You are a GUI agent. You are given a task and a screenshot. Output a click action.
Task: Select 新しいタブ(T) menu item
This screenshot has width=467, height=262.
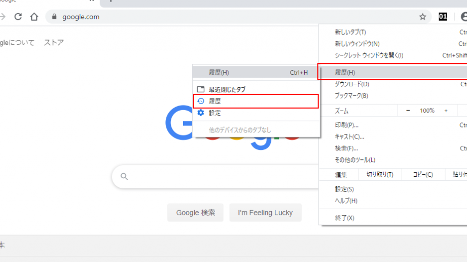coord(350,32)
